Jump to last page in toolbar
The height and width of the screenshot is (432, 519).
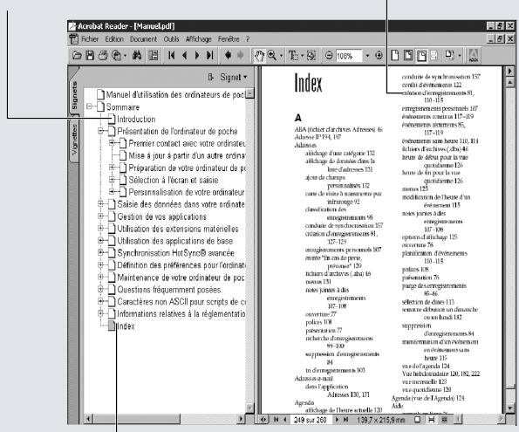(x=210, y=56)
